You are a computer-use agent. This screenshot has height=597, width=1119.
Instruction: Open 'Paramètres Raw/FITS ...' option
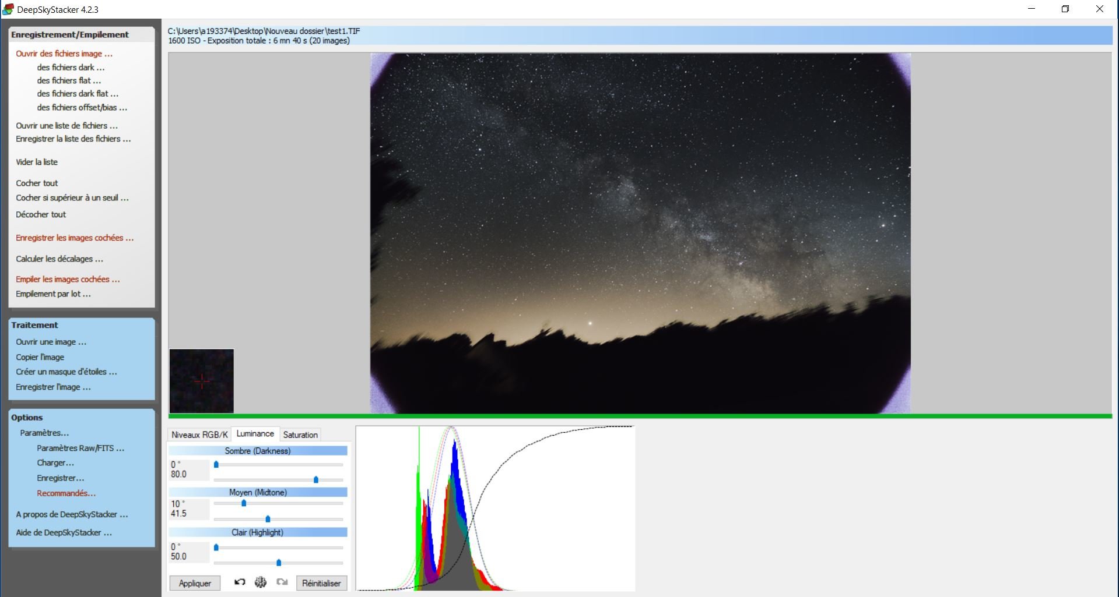(80, 448)
